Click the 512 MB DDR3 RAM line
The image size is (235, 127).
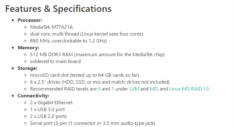97,55
